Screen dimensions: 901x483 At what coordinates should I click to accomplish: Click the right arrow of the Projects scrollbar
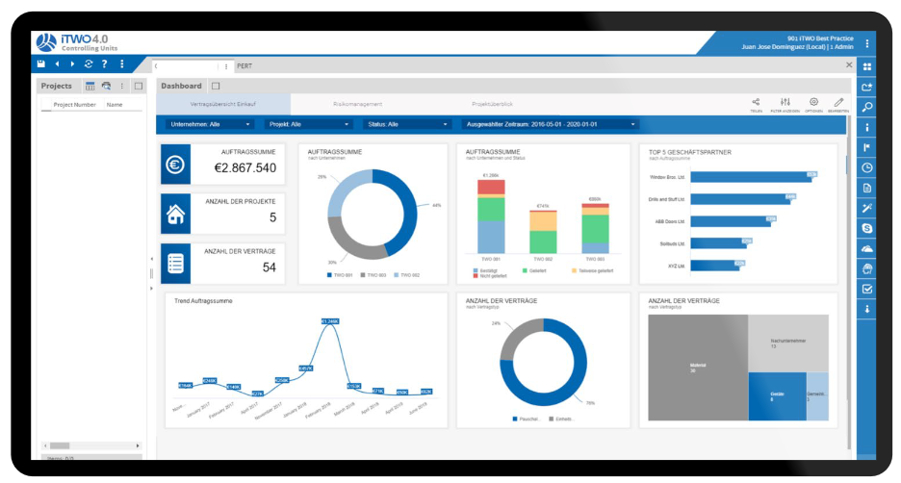coord(138,445)
